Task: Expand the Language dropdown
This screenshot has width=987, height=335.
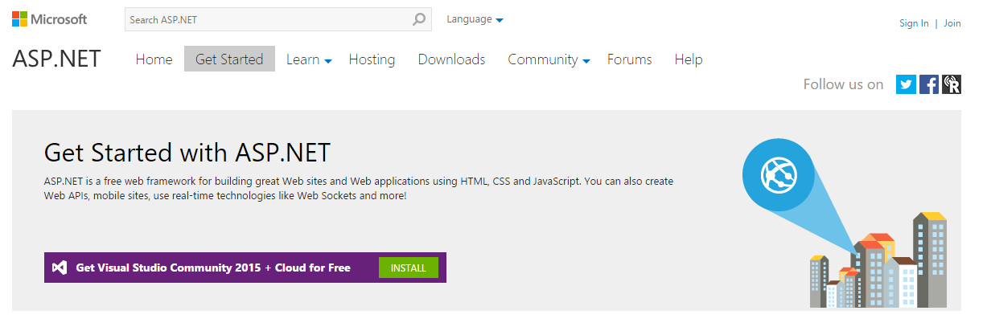Action: tap(475, 19)
